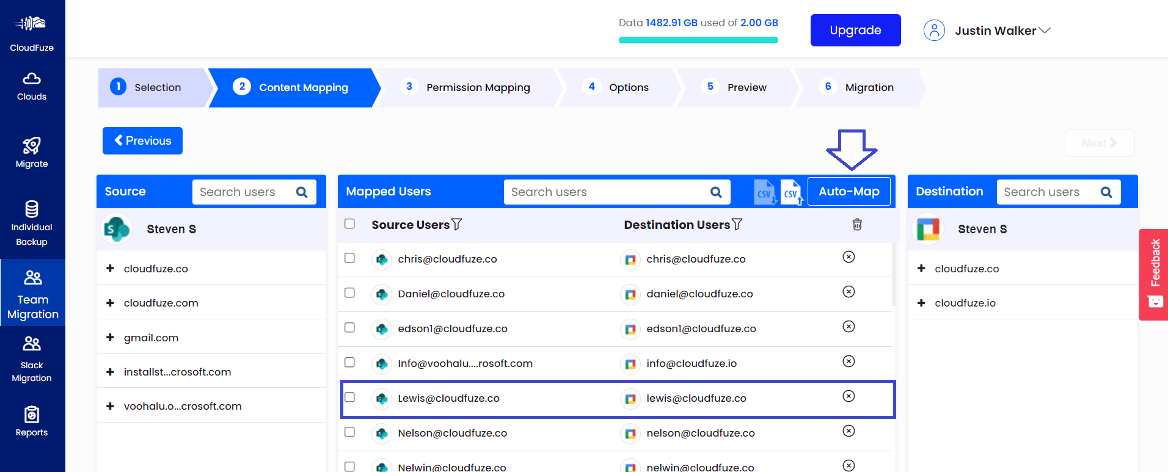This screenshot has width=1168, height=472.
Task: Download the mappings CSV file icon
Action: click(x=765, y=192)
